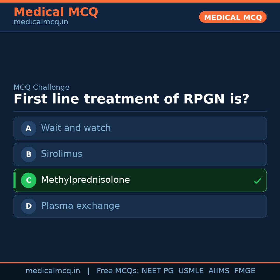
Task: Choose the Sirolimus option
Action: 61,154
